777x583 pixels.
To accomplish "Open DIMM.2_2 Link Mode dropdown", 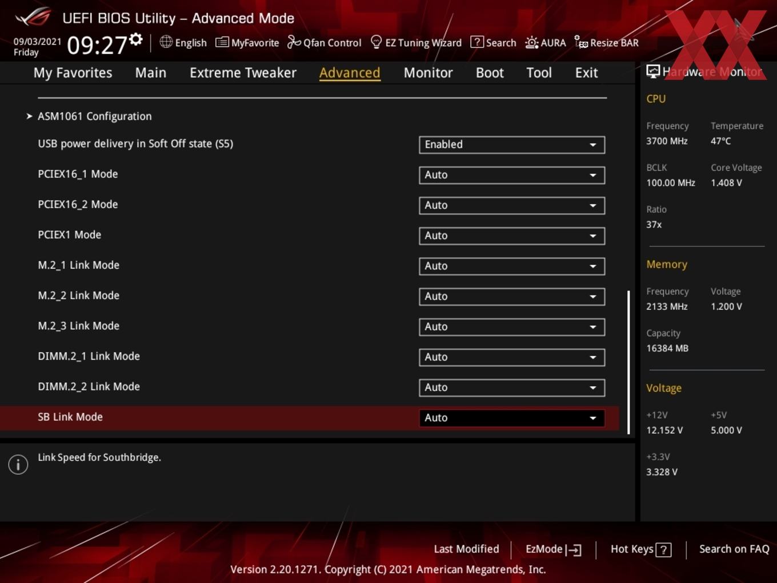I will pos(511,387).
